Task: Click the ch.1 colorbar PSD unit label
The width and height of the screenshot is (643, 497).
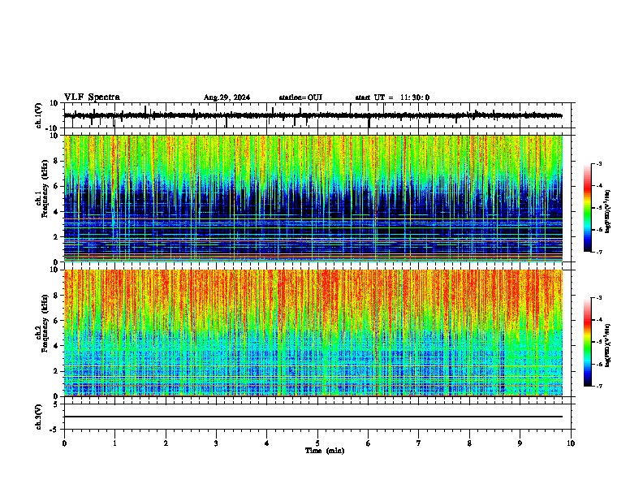Action: click(x=608, y=211)
